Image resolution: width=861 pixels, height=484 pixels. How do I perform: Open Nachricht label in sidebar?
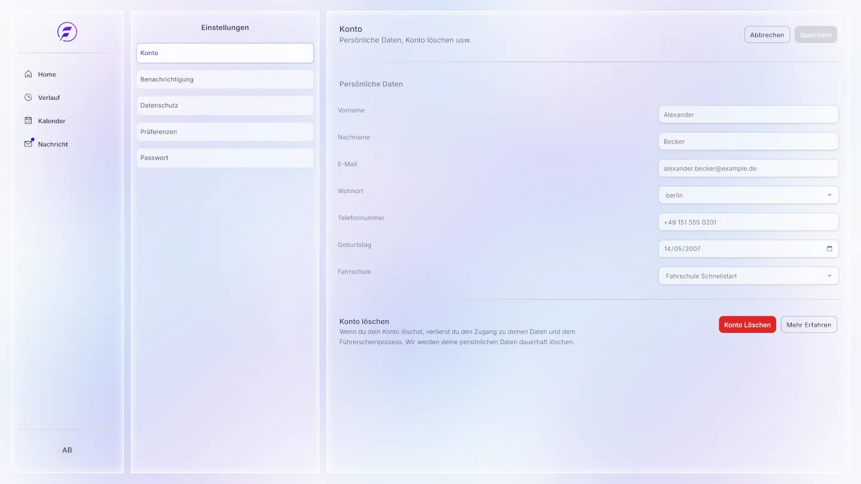pos(53,145)
